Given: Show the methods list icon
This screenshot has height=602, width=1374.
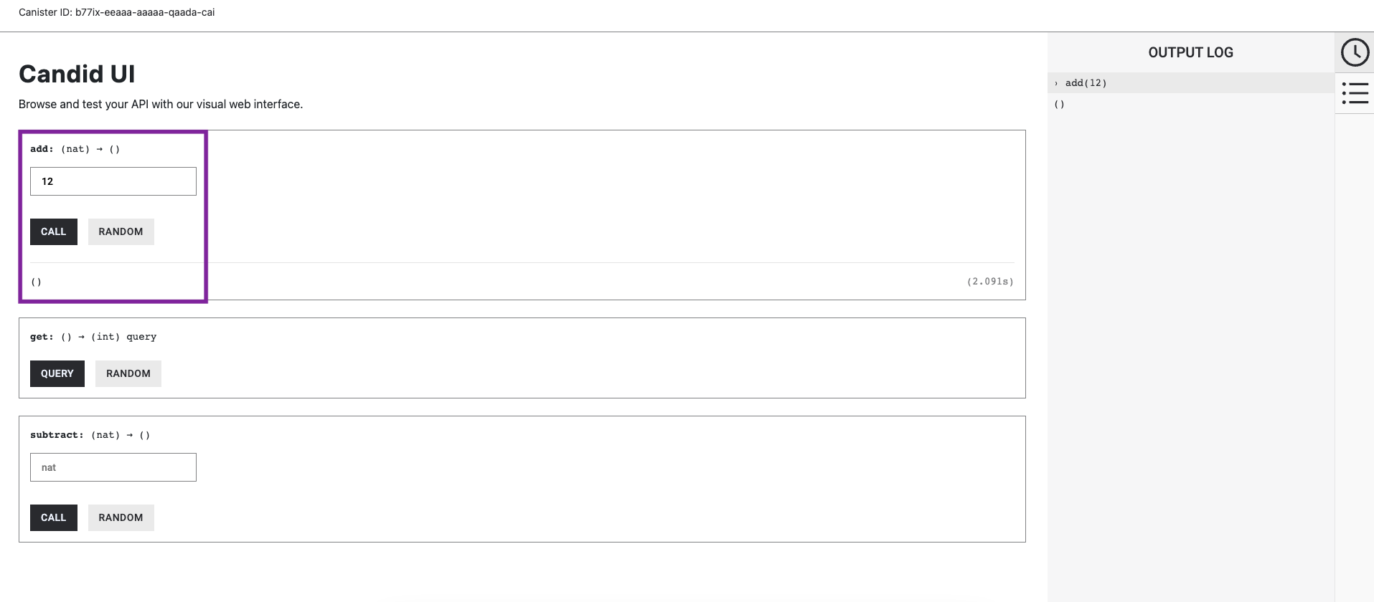Looking at the screenshot, I should coord(1355,93).
